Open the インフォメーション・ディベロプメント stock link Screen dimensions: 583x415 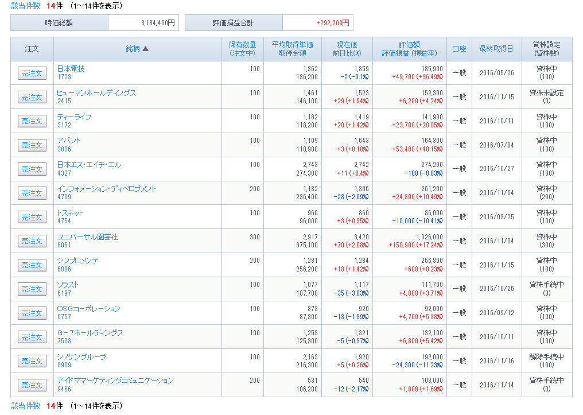[106, 189]
